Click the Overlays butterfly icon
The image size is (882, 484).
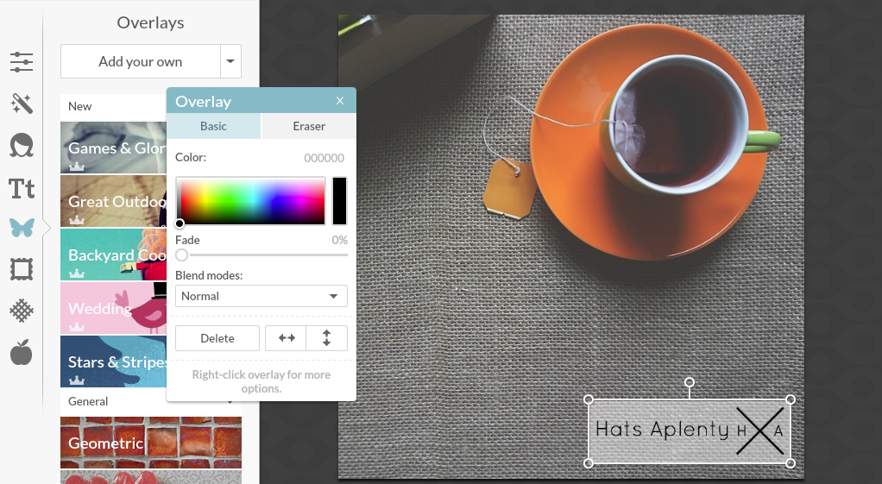pos(22,228)
